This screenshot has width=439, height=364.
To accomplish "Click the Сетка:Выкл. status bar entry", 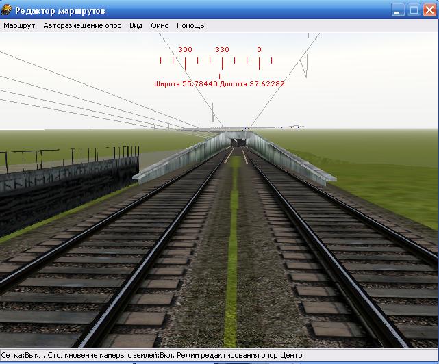I will (x=23, y=356).
